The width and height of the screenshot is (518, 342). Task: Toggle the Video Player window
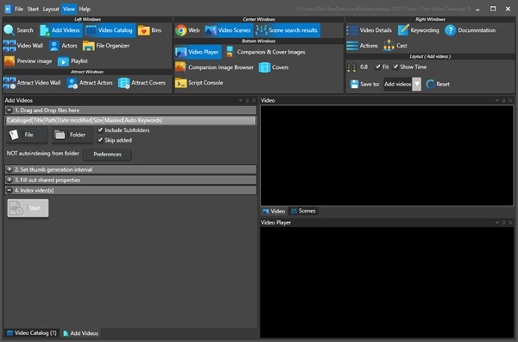point(198,52)
